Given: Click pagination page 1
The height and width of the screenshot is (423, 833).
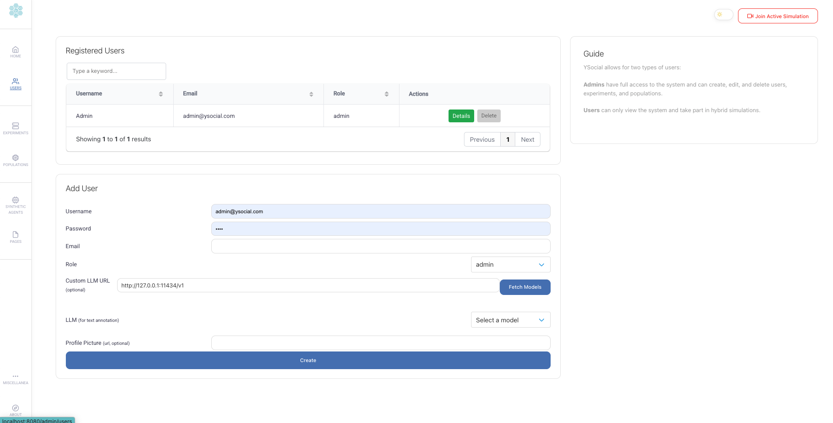Looking at the screenshot, I should coord(508,140).
